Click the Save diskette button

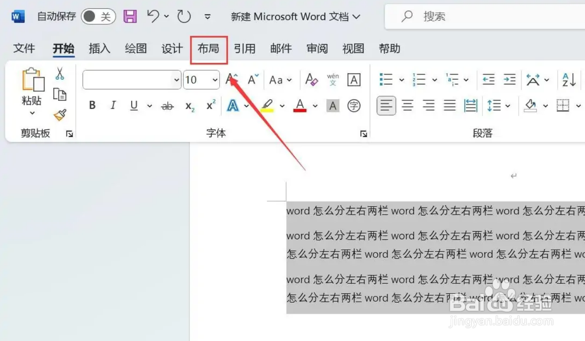[129, 16]
